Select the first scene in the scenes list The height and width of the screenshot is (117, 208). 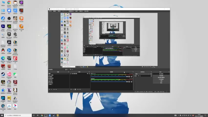pos(59,74)
